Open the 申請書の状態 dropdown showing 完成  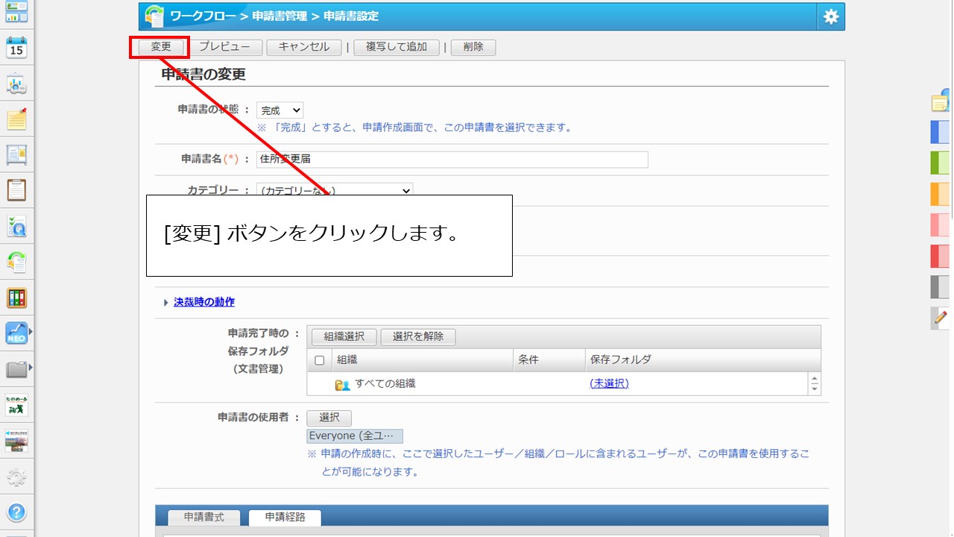click(x=279, y=110)
